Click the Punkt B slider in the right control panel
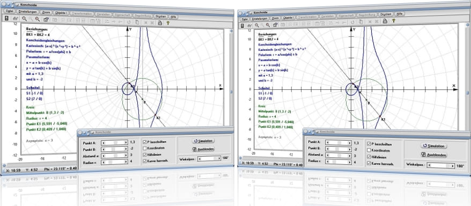 (338, 149)
